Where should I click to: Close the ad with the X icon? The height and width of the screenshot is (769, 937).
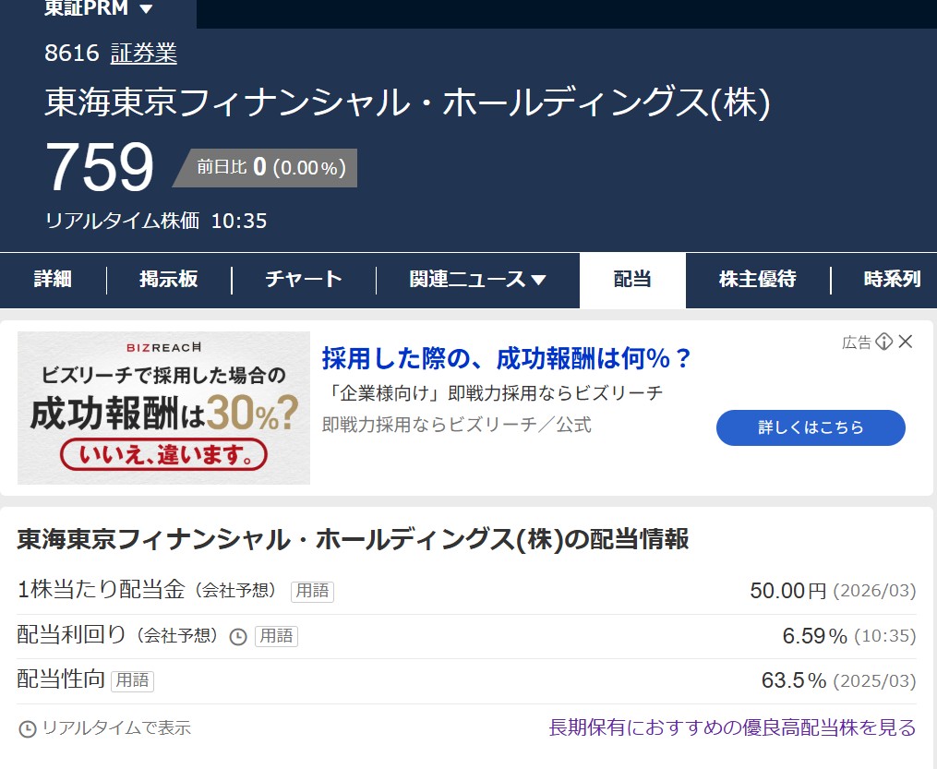click(906, 342)
